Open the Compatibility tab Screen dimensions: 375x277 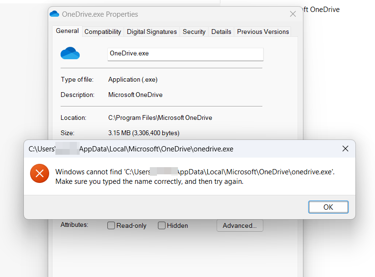(103, 32)
